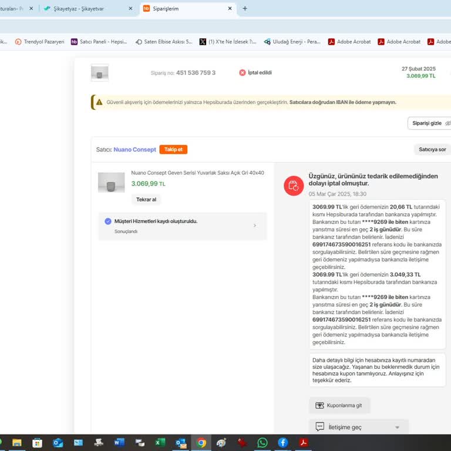Open the X'te Ne İzlesek bookmark
The image size is (451, 451).
[x=228, y=42]
